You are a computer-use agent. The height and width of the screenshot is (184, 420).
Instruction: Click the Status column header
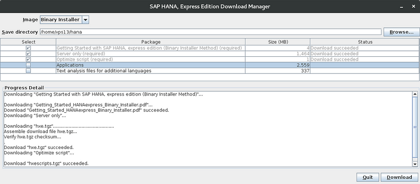tap(365, 42)
